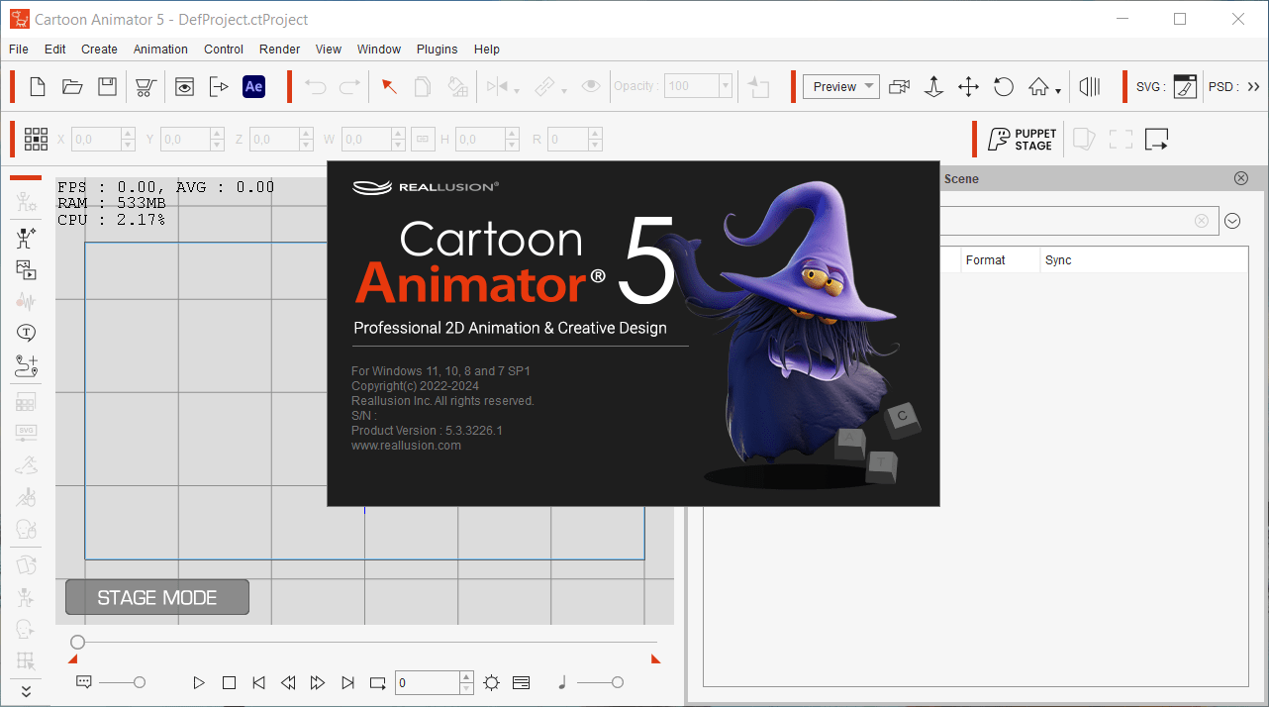Viewport: 1269px width, 707px height.
Task: Open the Animation menu
Action: coord(160,49)
